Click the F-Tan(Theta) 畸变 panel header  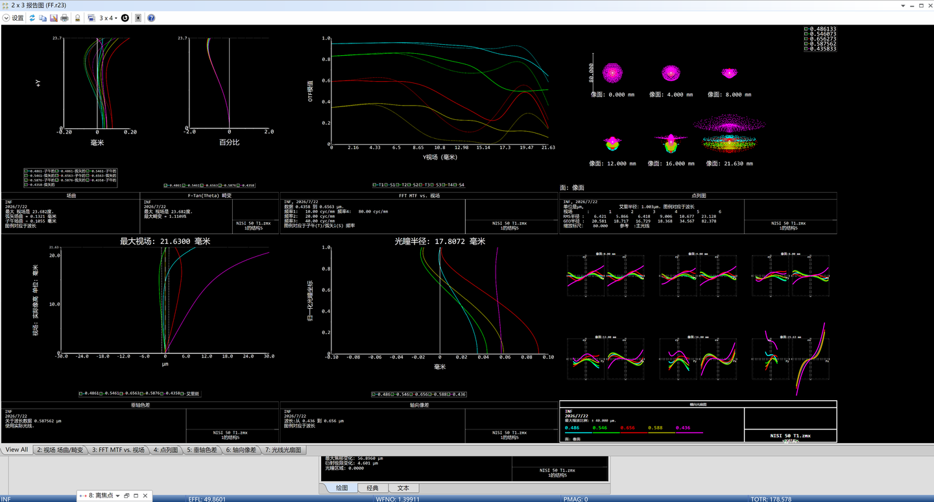(210, 195)
